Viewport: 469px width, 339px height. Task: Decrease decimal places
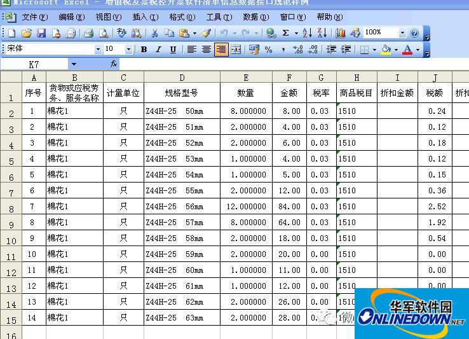313,50
